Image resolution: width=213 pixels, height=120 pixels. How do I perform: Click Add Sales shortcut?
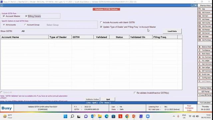pyautogui.click(x=205, y=36)
